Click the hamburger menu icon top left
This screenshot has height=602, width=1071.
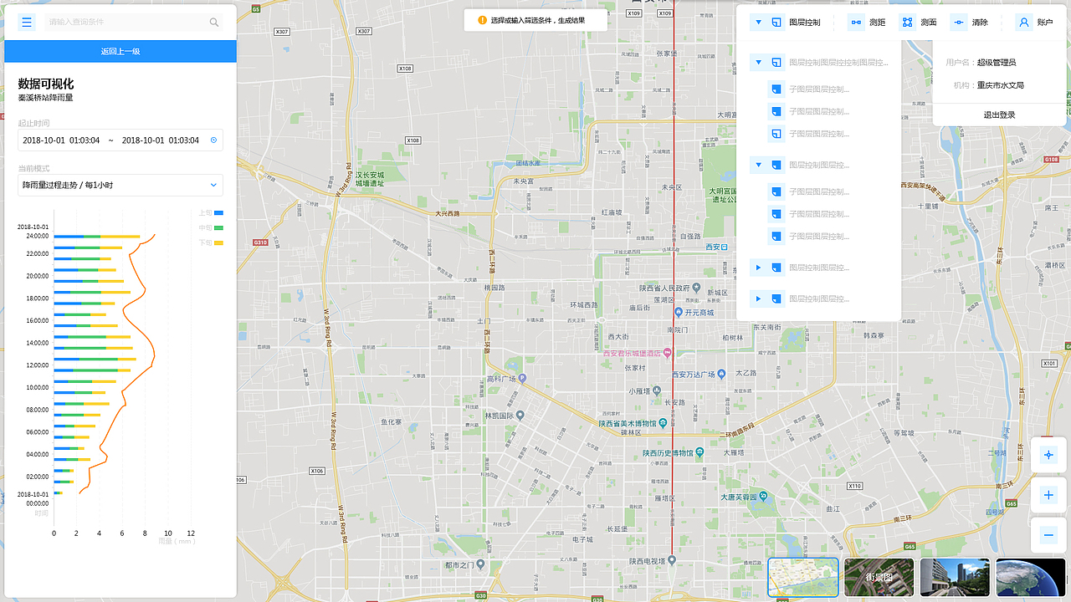pyautogui.click(x=27, y=22)
